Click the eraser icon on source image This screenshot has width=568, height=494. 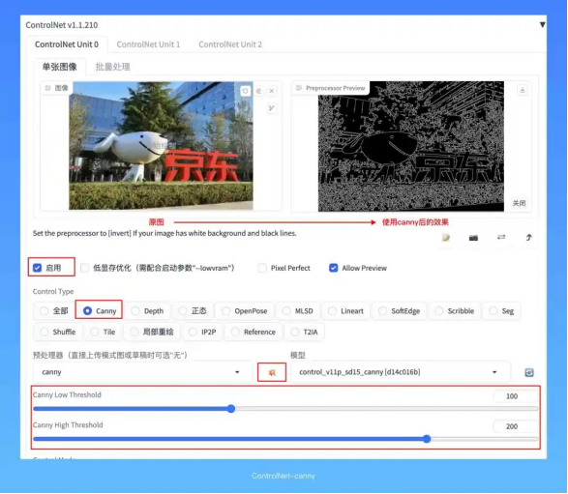pos(258,91)
